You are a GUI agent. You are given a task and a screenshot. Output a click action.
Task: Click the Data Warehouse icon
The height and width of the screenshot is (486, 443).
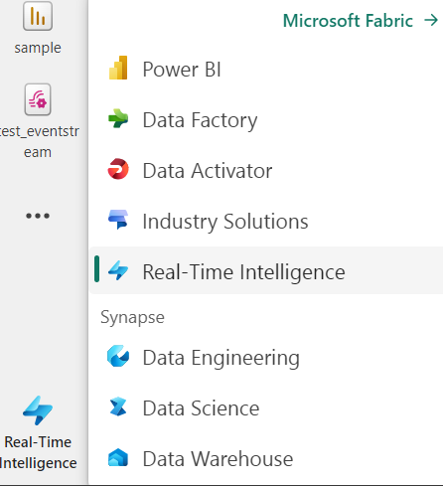point(118,457)
